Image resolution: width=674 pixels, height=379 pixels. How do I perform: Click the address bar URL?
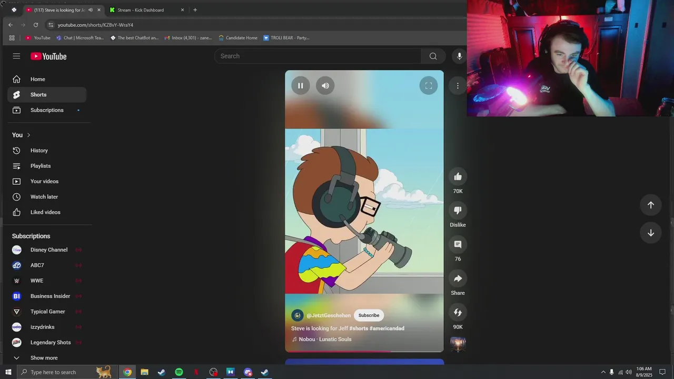95,25
